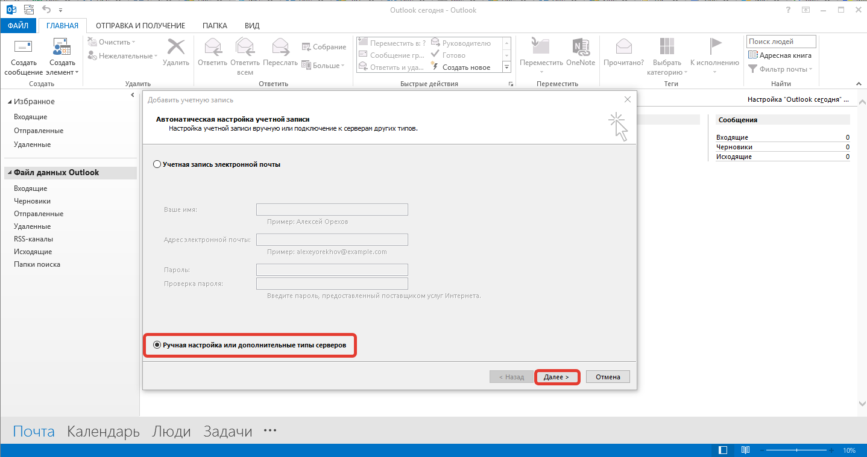Select Inbox (Входящие) under Favorites (Избранное)
This screenshot has height=457, width=867.
(31, 117)
